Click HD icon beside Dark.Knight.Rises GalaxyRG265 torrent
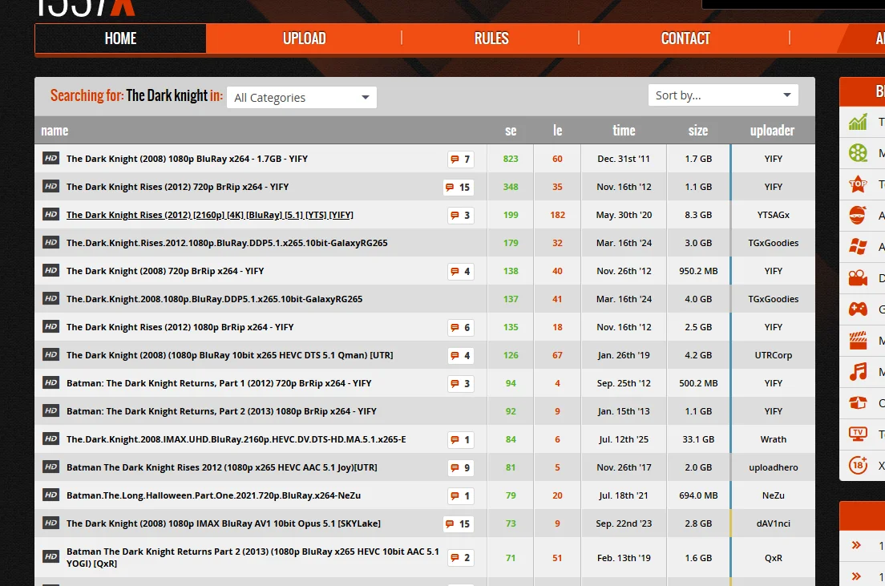885x586 pixels. [51, 242]
